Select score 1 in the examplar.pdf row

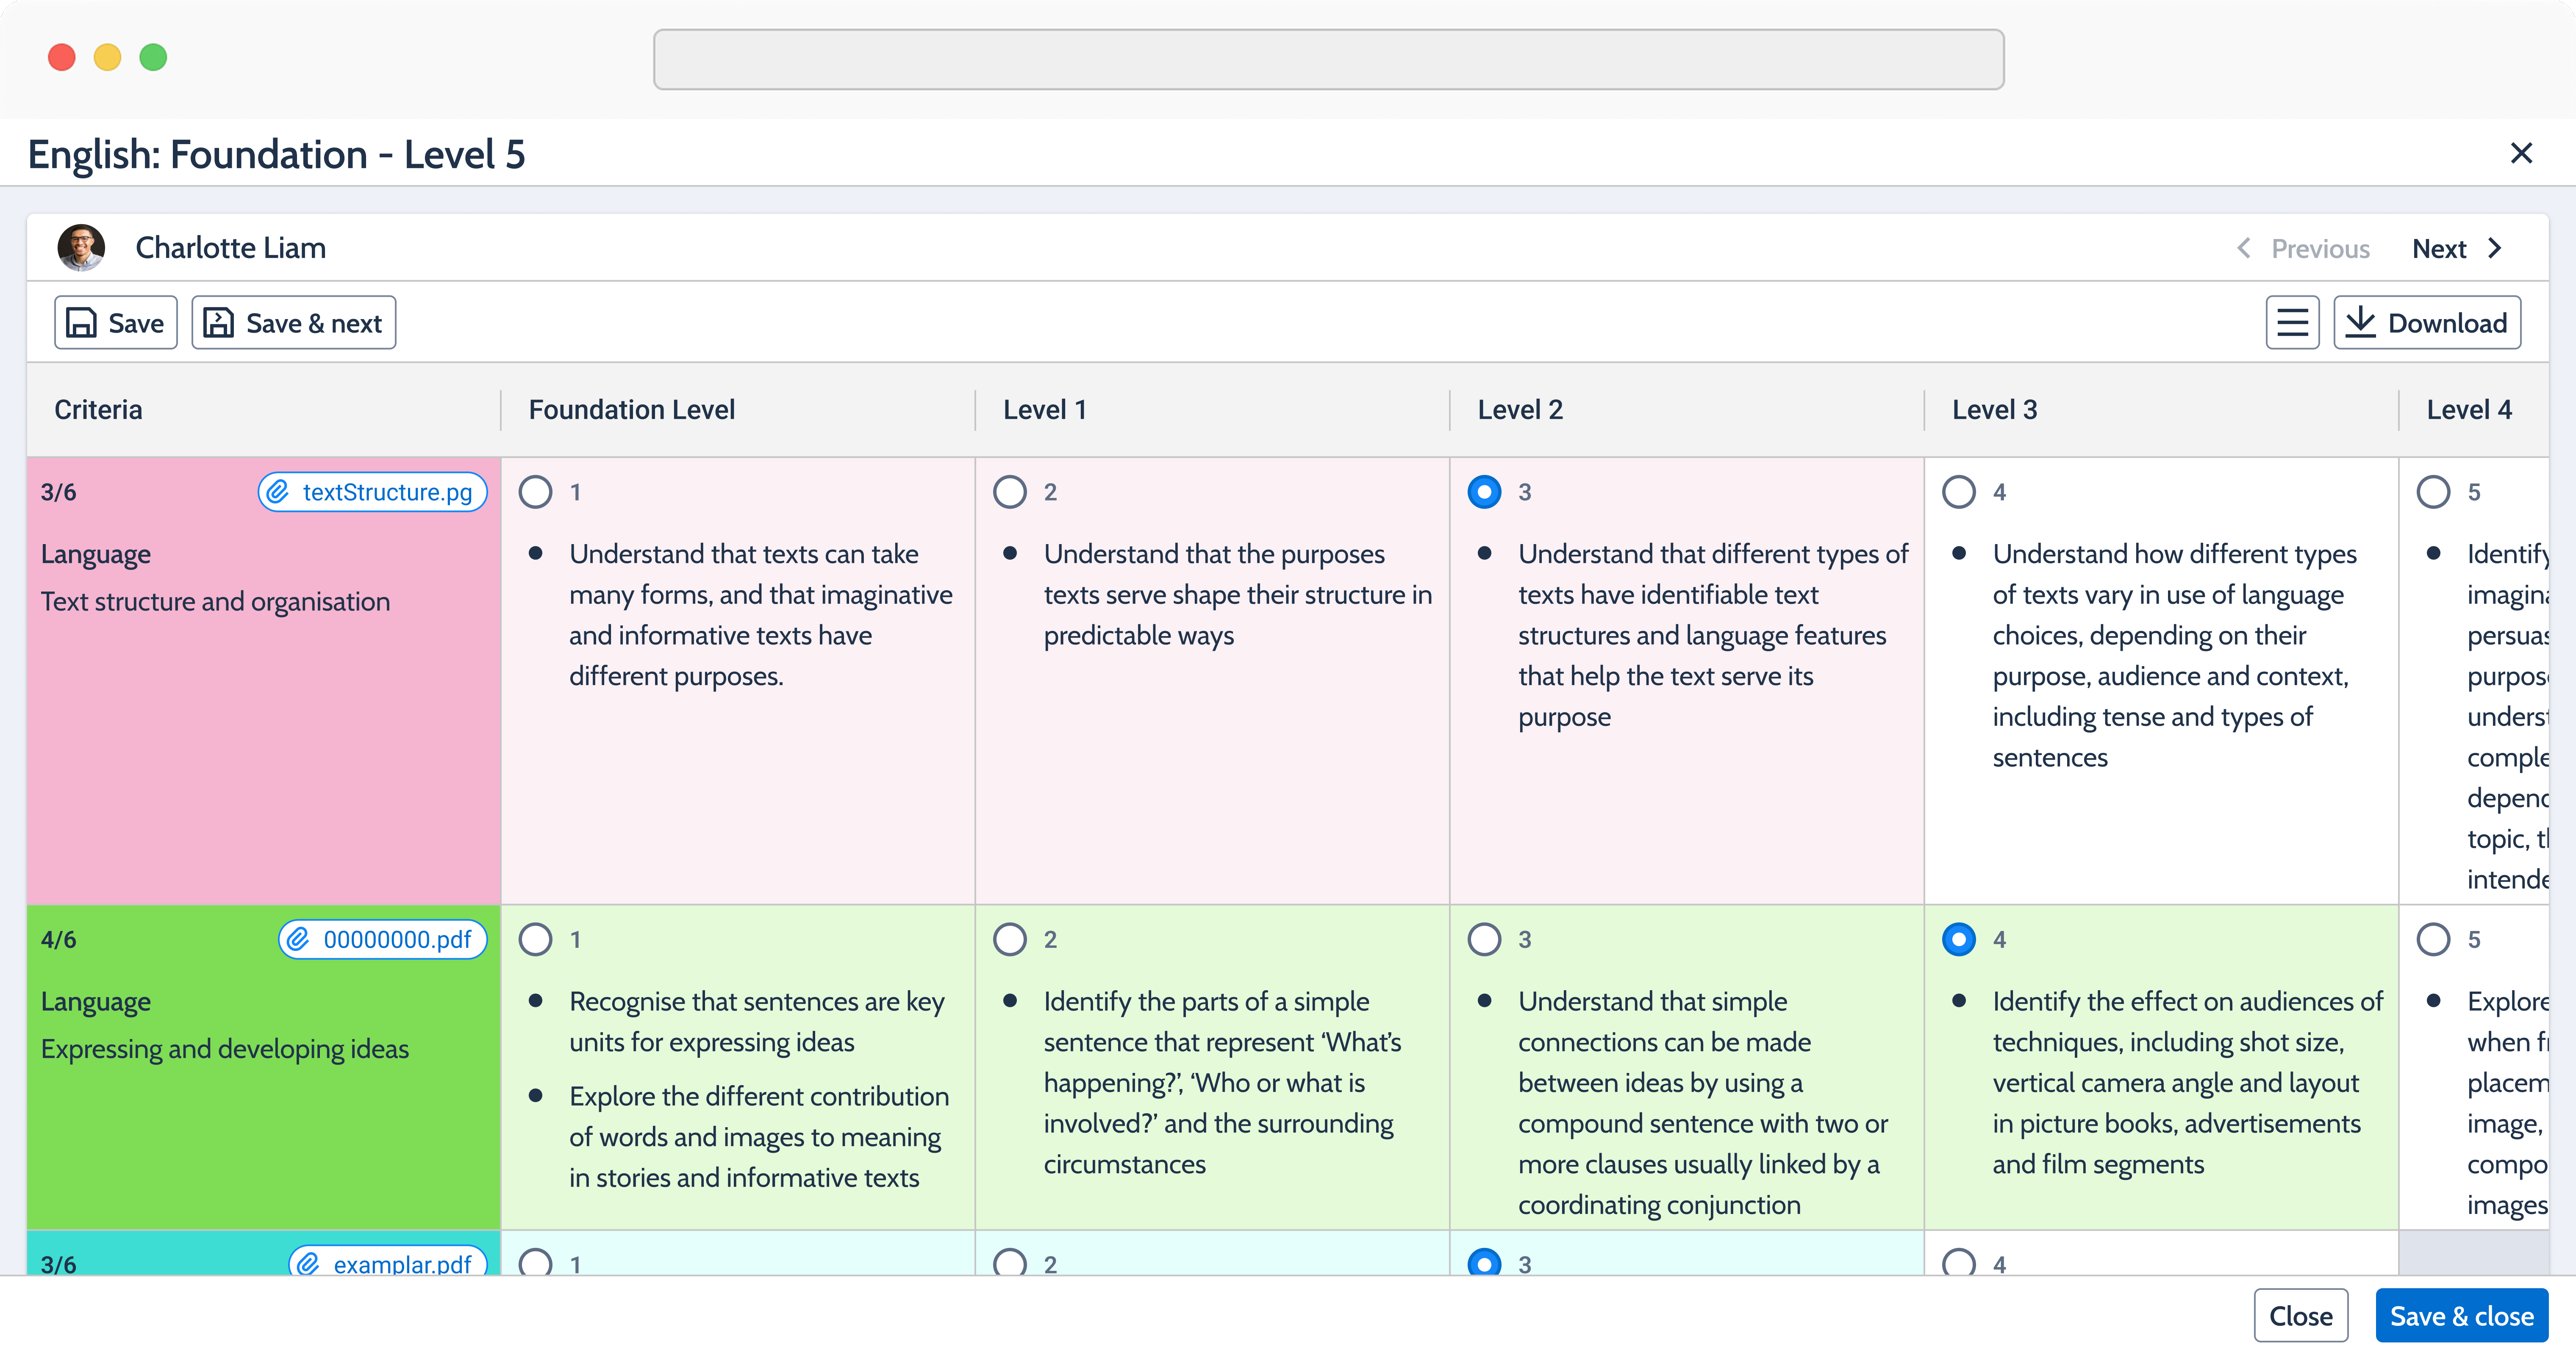click(x=536, y=1262)
